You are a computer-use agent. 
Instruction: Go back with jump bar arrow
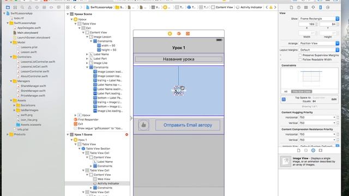[x=75, y=7]
